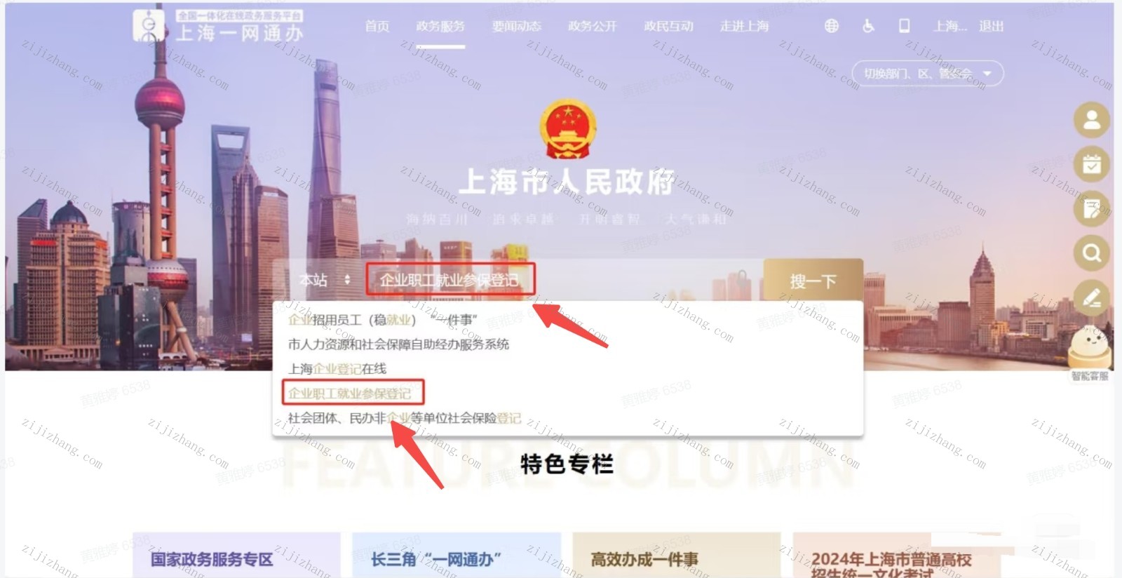The image size is (1122, 578).
Task: Click the mobile phone icon in header
Action: (x=905, y=26)
